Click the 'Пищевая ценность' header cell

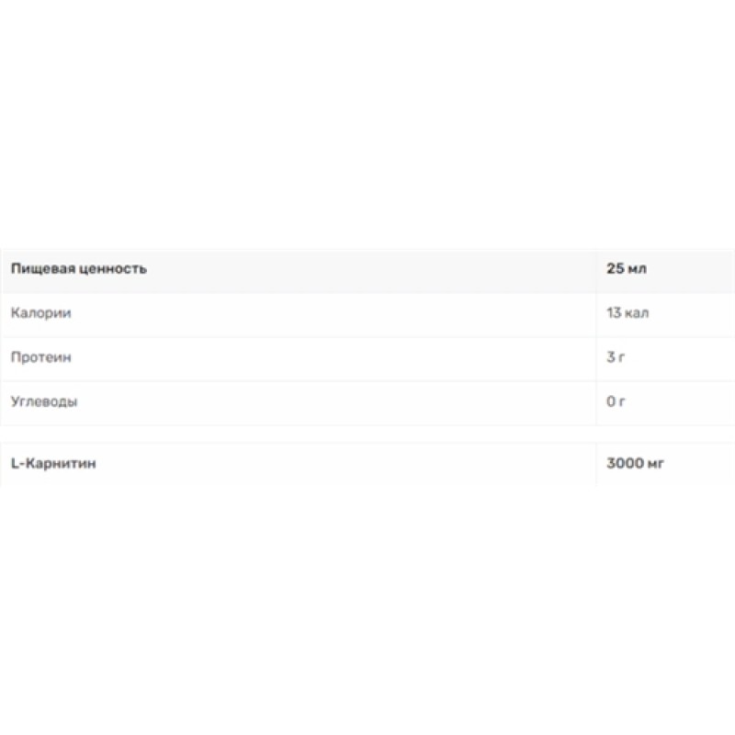(x=78, y=269)
